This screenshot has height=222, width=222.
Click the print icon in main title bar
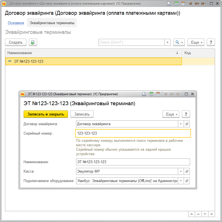point(169,4)
